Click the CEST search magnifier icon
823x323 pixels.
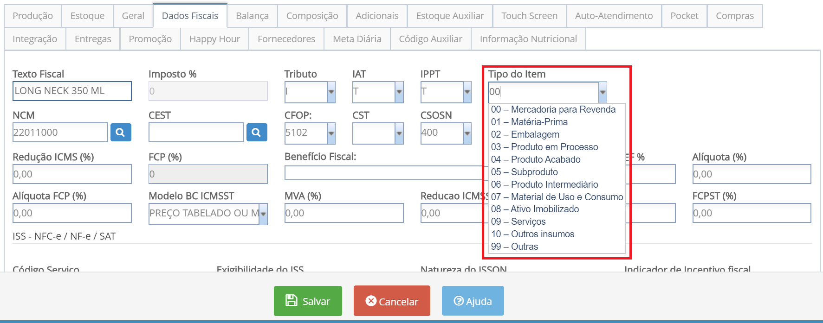click(257, 133)
